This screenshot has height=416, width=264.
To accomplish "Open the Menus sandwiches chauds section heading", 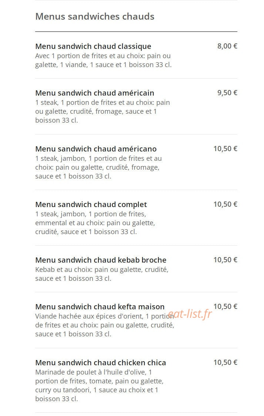I will tap(95, 16).
